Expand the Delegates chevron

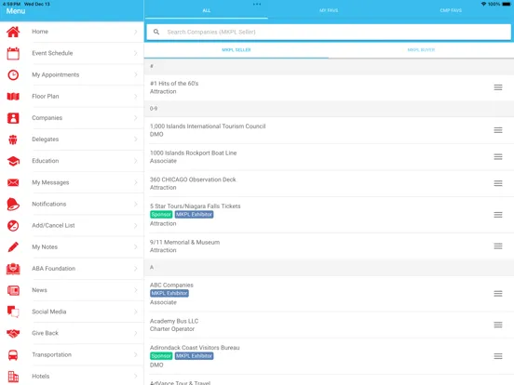[136, 139]
